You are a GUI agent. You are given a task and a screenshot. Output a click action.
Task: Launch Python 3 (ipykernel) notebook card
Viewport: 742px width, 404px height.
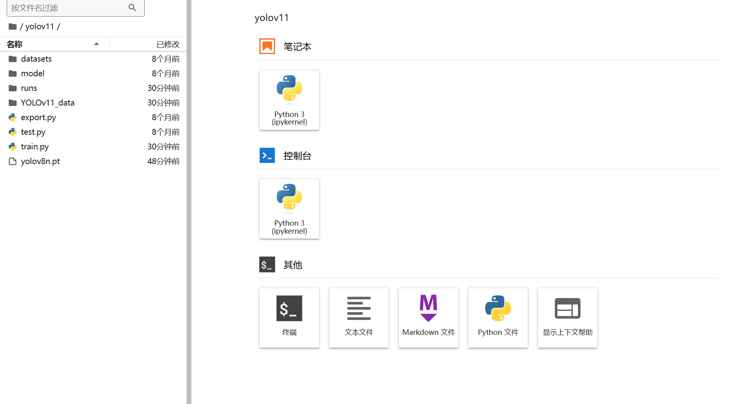tap(289, 100)
